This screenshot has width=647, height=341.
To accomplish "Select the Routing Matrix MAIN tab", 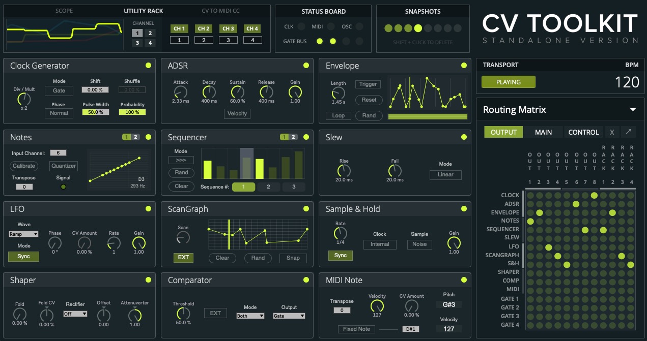I will [543, 132].
